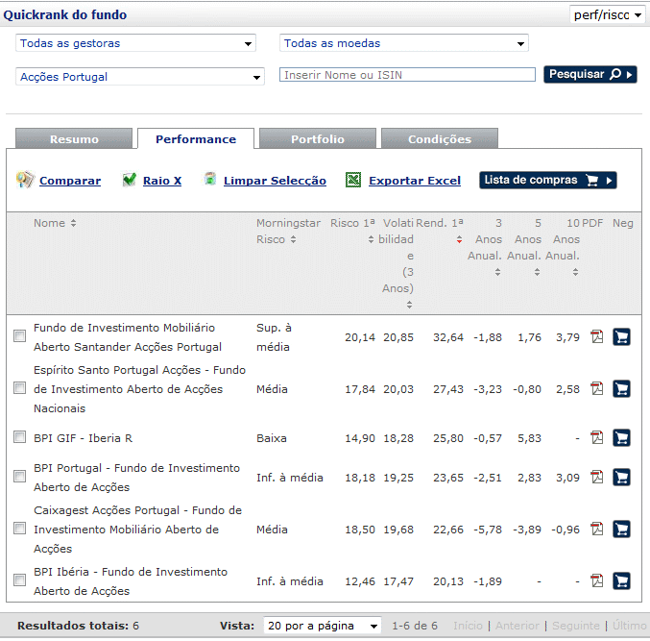
Task: Click the Exportar Excel link
Action: point(415,181)
